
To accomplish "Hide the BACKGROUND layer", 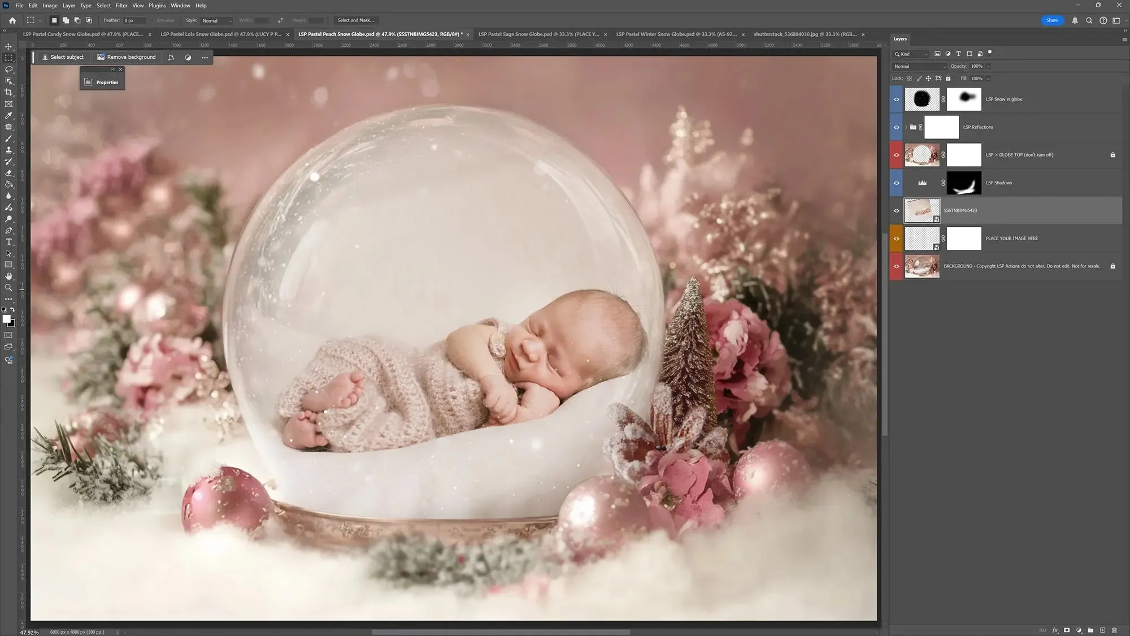I will (896, 266).
